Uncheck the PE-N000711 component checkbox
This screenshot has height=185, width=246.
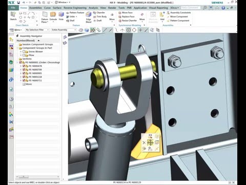(x=24, y=81)
